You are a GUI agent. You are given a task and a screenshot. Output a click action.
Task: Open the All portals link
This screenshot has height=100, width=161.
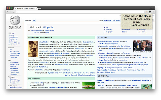pos(141,32)
